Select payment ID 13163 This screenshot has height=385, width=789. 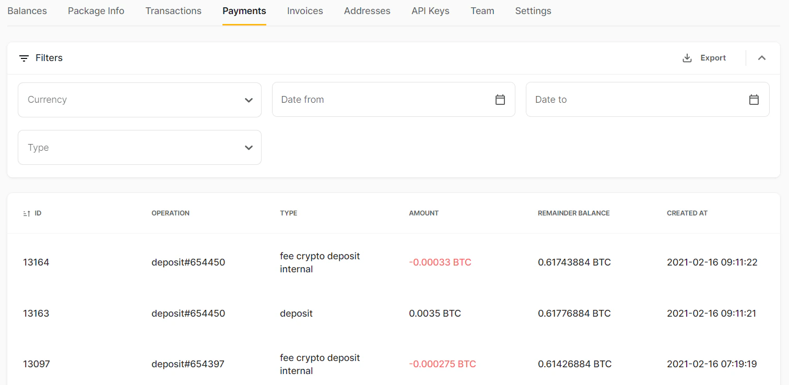36,314
